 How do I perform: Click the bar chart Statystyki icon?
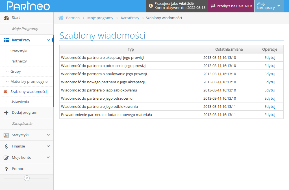6,135
